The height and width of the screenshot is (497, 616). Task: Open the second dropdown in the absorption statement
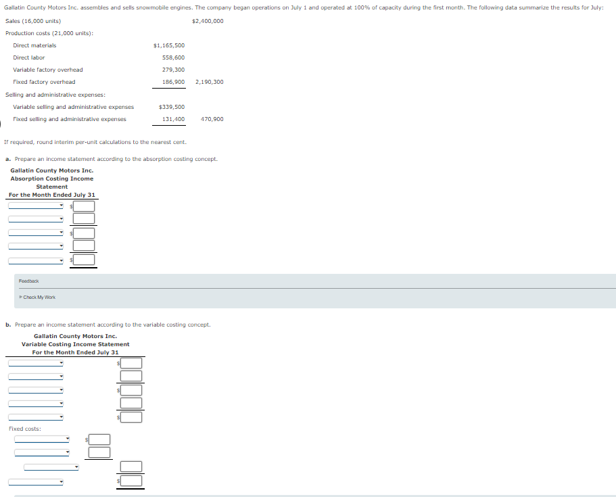[34, 218]
